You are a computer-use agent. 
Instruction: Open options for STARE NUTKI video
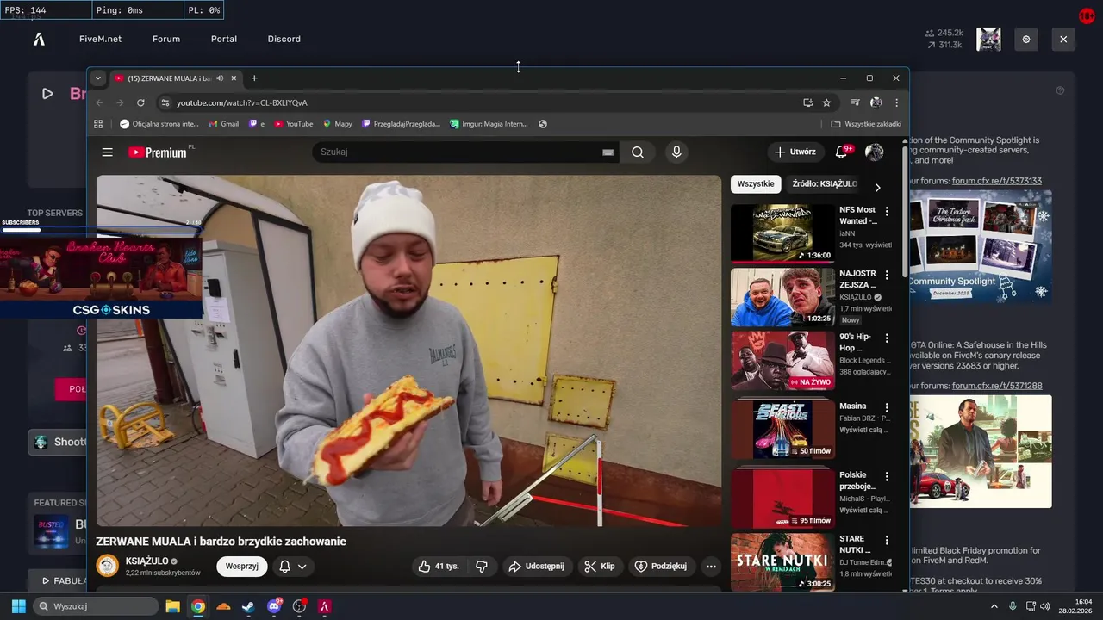[887, 540]
